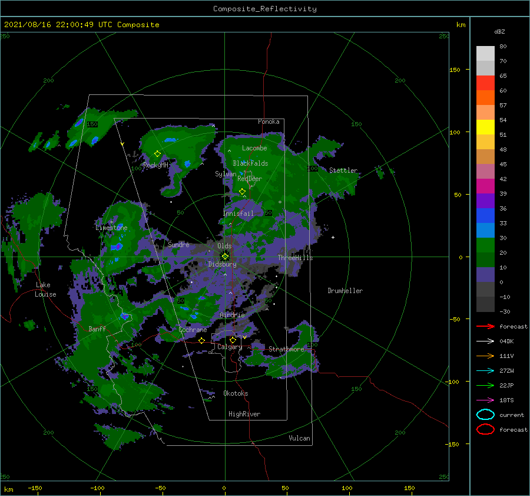Click the Cochrane city label
530x496 pixels.
[193, 330]
